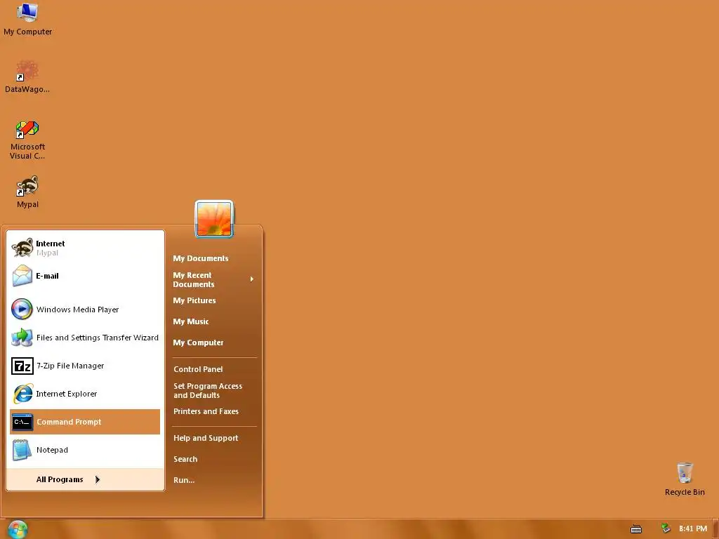Open My Computer from the Start menu
The width and height of the screenshot is (719, 539).
213,342
